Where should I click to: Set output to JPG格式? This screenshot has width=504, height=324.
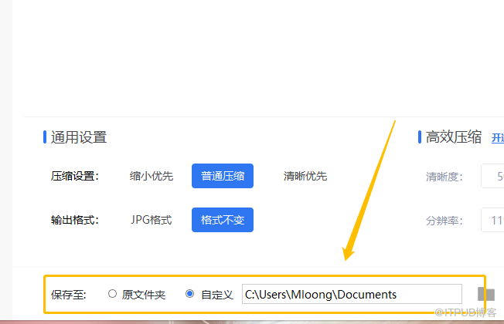[x=151, y=220]
